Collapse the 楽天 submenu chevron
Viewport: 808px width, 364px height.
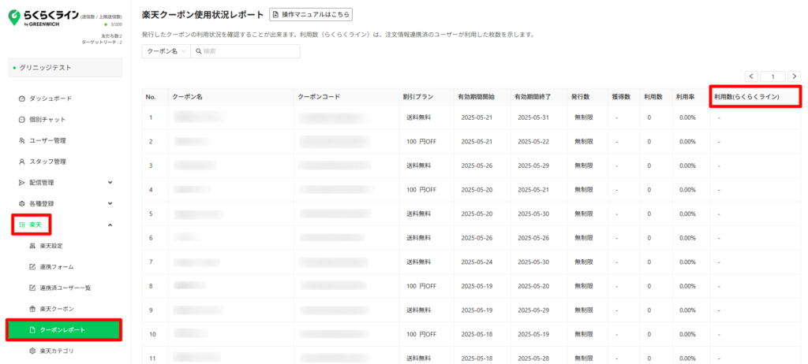pos(110,225)
